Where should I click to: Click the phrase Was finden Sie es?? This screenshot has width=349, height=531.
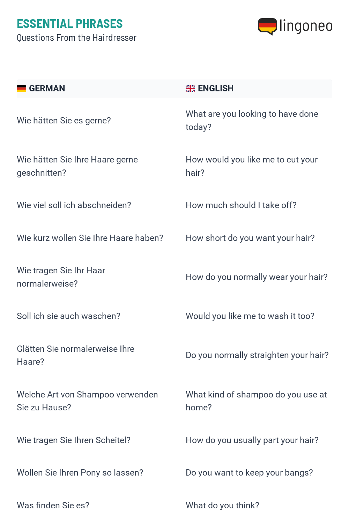(x=53, y=506)
